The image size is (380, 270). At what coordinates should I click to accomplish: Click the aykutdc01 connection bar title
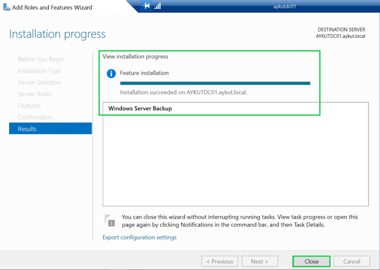click(284, 6)
